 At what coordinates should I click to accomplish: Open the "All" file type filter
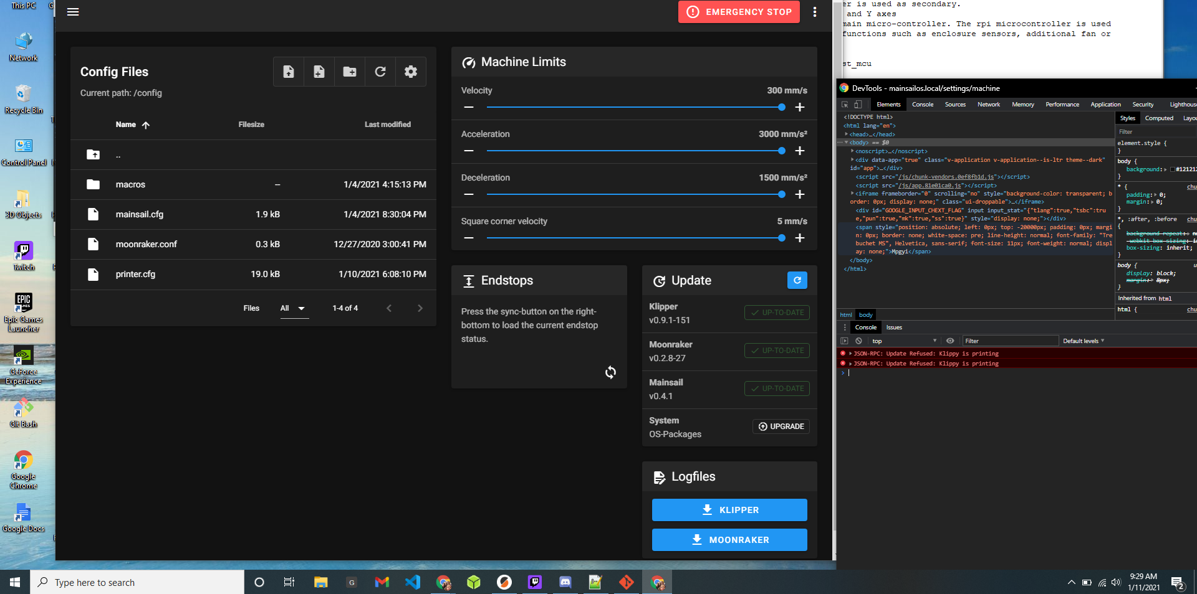pos(294,308)
